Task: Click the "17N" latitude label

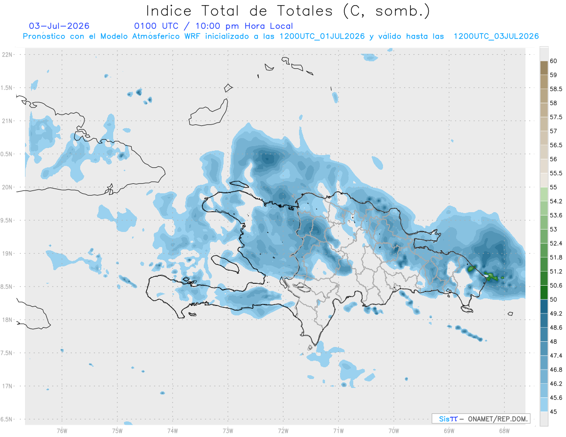Action: [8, 386]
